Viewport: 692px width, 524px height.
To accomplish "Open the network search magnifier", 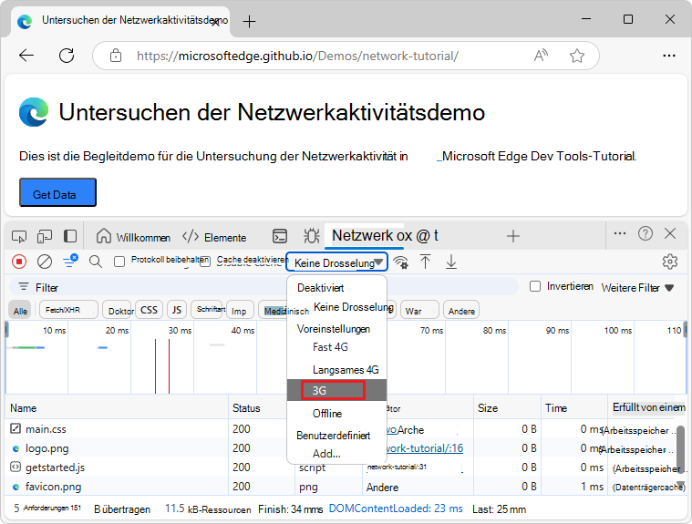I will coord(96,262).
